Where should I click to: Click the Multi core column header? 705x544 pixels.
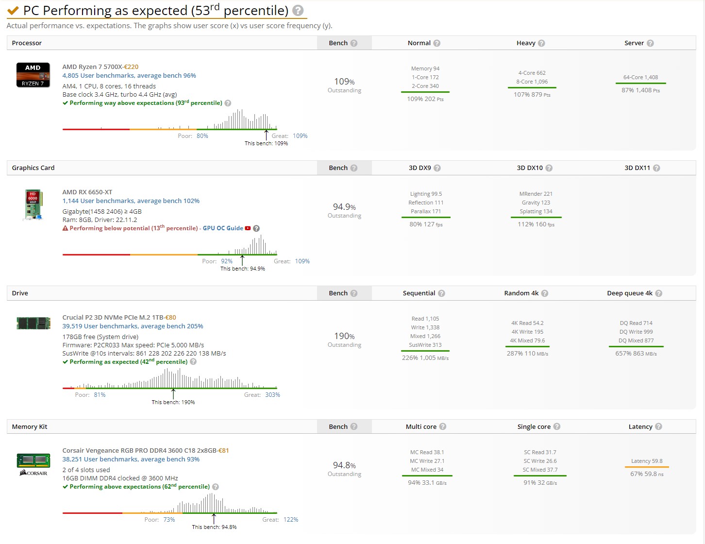[x=421, y=427]
